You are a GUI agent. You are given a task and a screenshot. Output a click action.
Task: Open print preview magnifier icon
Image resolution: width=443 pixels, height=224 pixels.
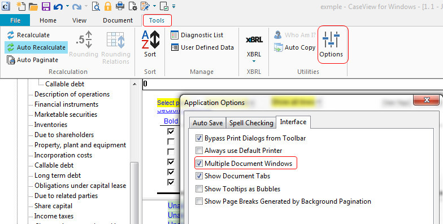(96, 6)
